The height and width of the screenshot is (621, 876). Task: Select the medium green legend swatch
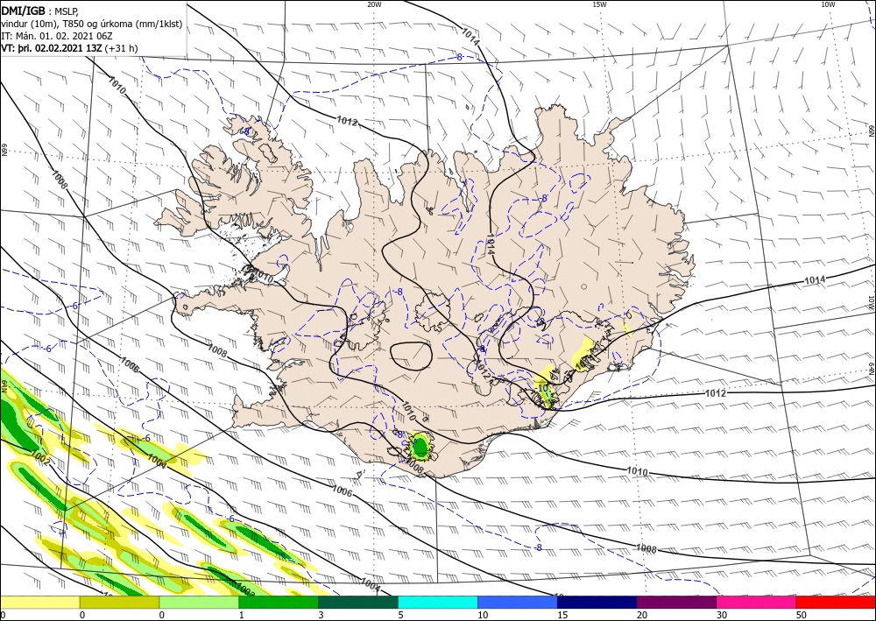point(279,602)
